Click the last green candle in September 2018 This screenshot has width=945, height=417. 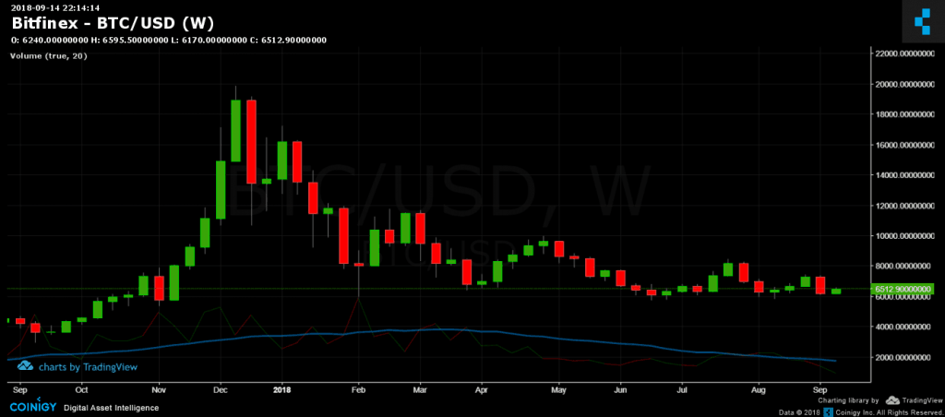[836, 291]
